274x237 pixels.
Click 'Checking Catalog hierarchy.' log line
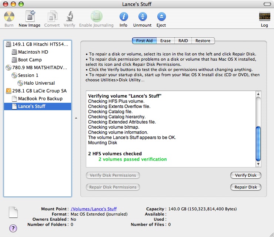click(x=117, y=117)
